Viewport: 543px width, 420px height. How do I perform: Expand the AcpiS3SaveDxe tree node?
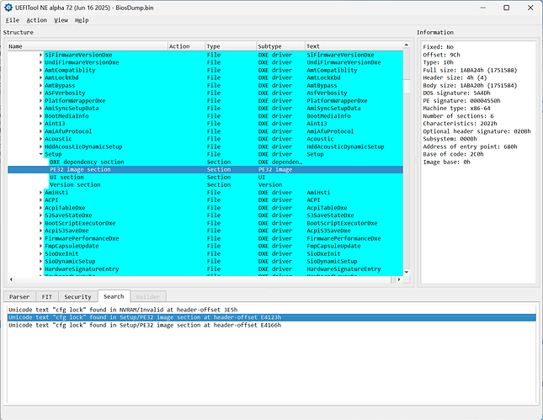(41, 231)
